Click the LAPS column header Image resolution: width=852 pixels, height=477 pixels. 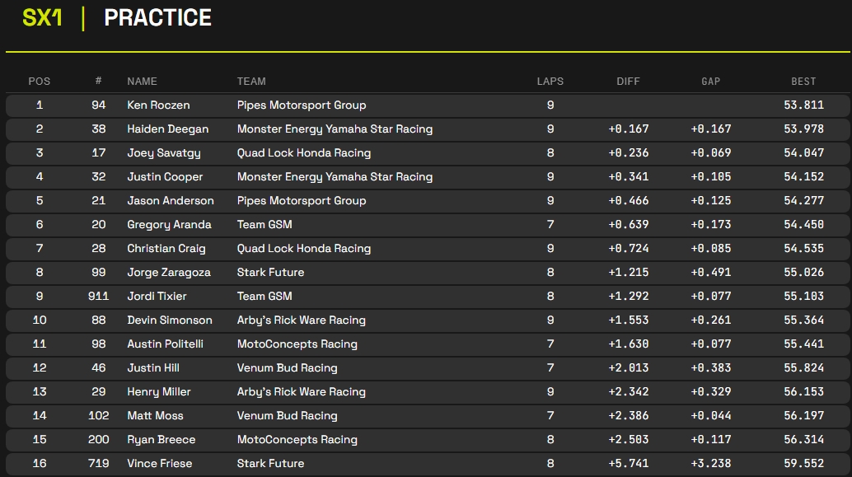click(550, 81)
